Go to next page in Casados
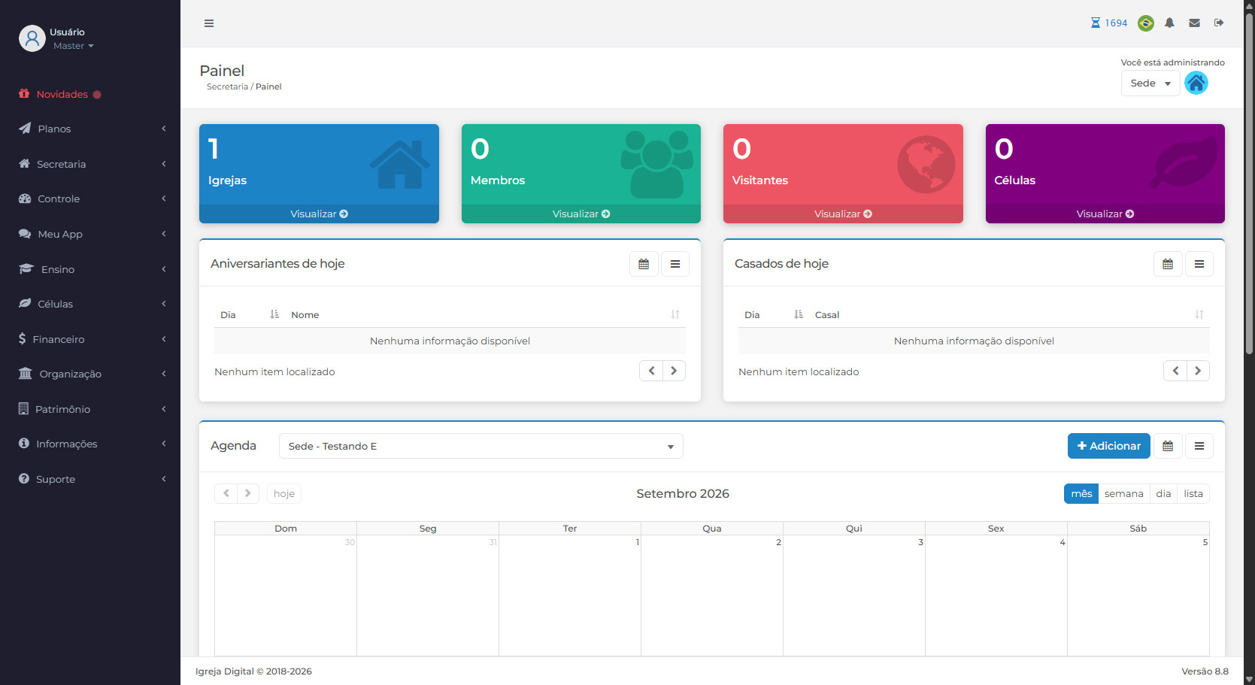 pyautogui.click(x=1198, y=371)
